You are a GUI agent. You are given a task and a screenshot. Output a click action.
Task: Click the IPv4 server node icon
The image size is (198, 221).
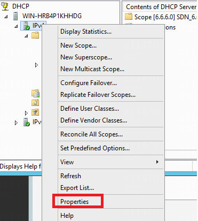click(x=27, y=26)
